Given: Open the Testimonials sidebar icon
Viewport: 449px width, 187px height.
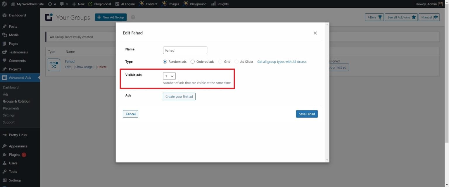Looking at the screenshot, I should [x=4, y=52].
